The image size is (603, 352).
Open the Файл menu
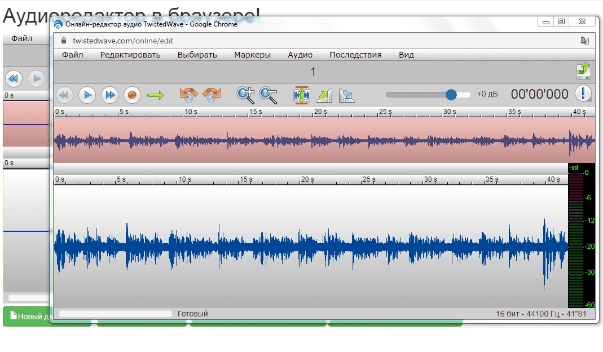72,55
